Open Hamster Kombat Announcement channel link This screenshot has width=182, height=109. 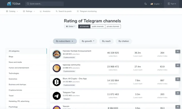pos(77,51)
